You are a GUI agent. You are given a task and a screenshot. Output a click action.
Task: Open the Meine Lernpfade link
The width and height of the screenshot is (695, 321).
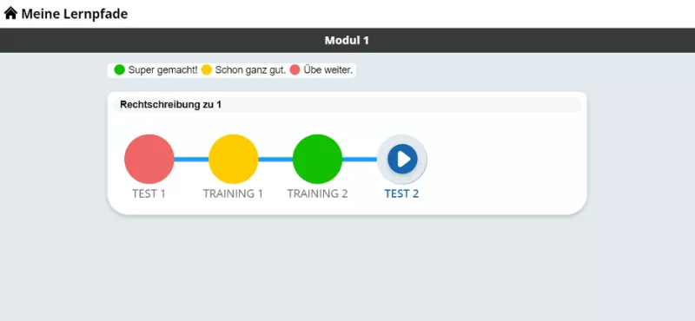75,14
